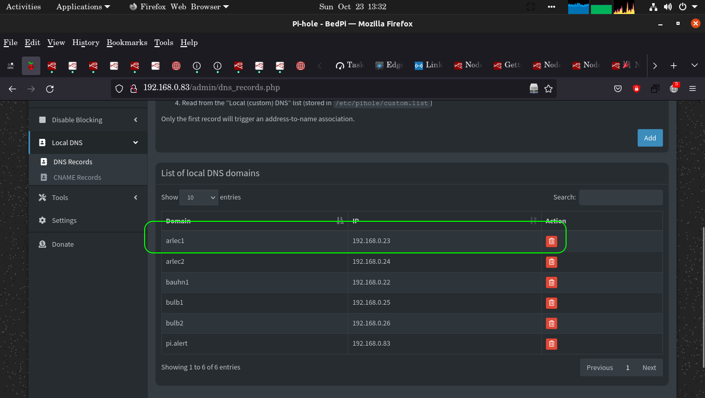
Task: Open the Tools menu in menu bar
Action: (164, 42)
